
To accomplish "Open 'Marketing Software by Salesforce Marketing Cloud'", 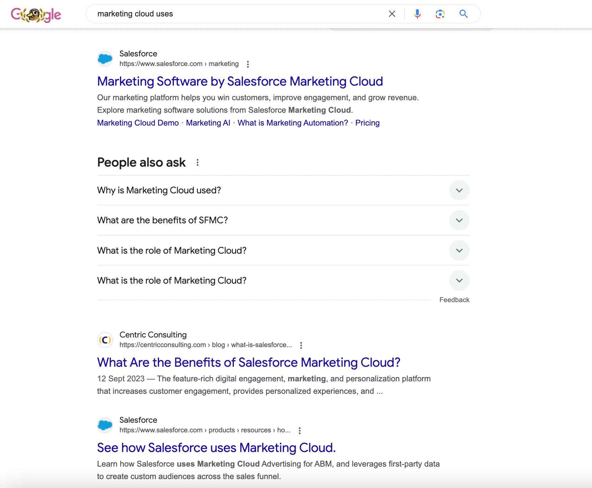I will coord(240,81).
